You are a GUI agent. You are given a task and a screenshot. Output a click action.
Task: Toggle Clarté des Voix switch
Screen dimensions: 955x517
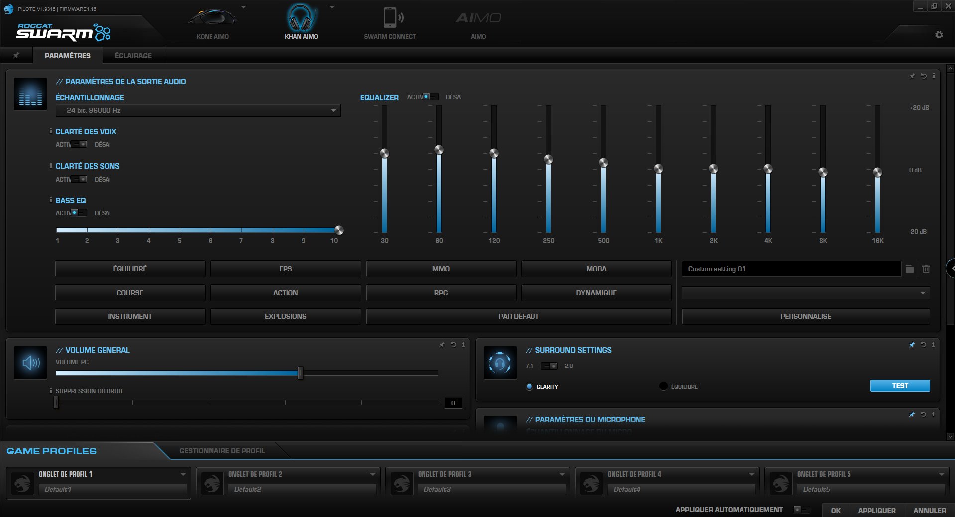pyautogui.click(x=79, y=144)
